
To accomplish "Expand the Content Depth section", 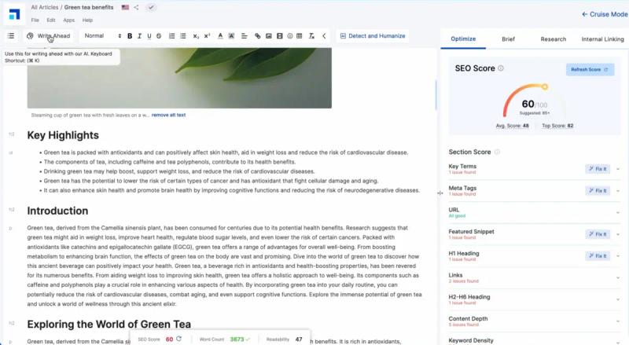I will pyautogui.click(x=618, y=321).
